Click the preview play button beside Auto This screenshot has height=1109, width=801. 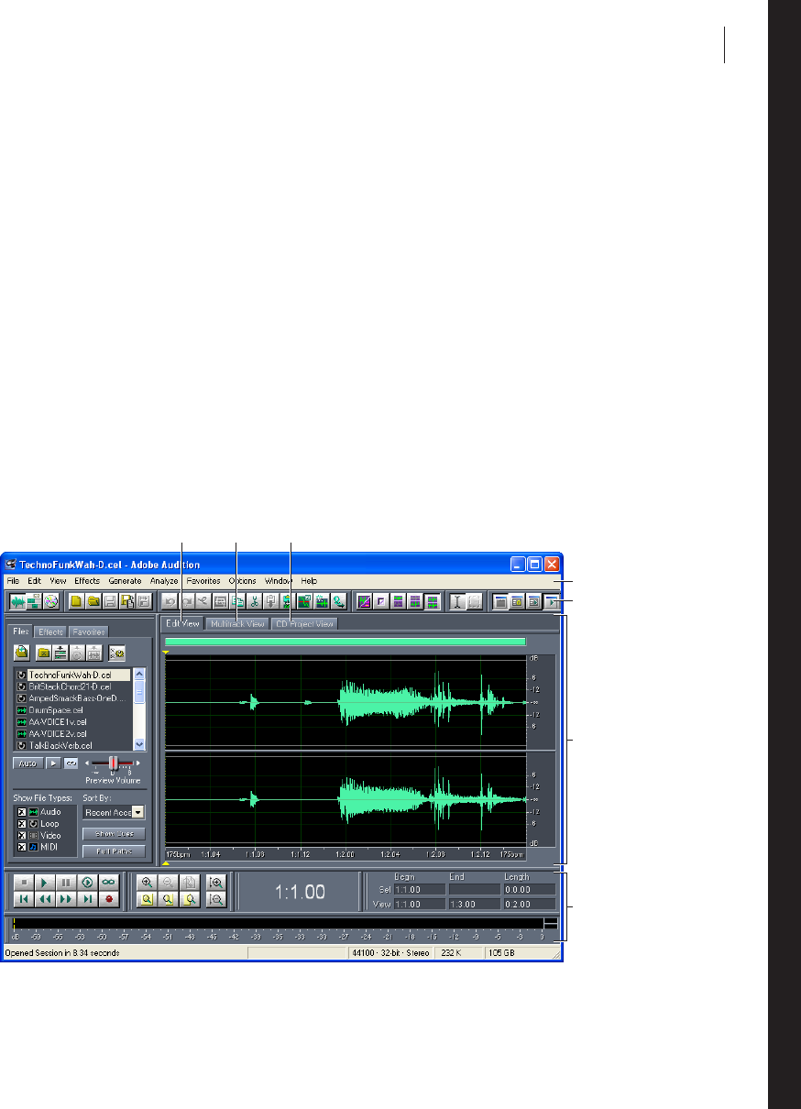54,763
